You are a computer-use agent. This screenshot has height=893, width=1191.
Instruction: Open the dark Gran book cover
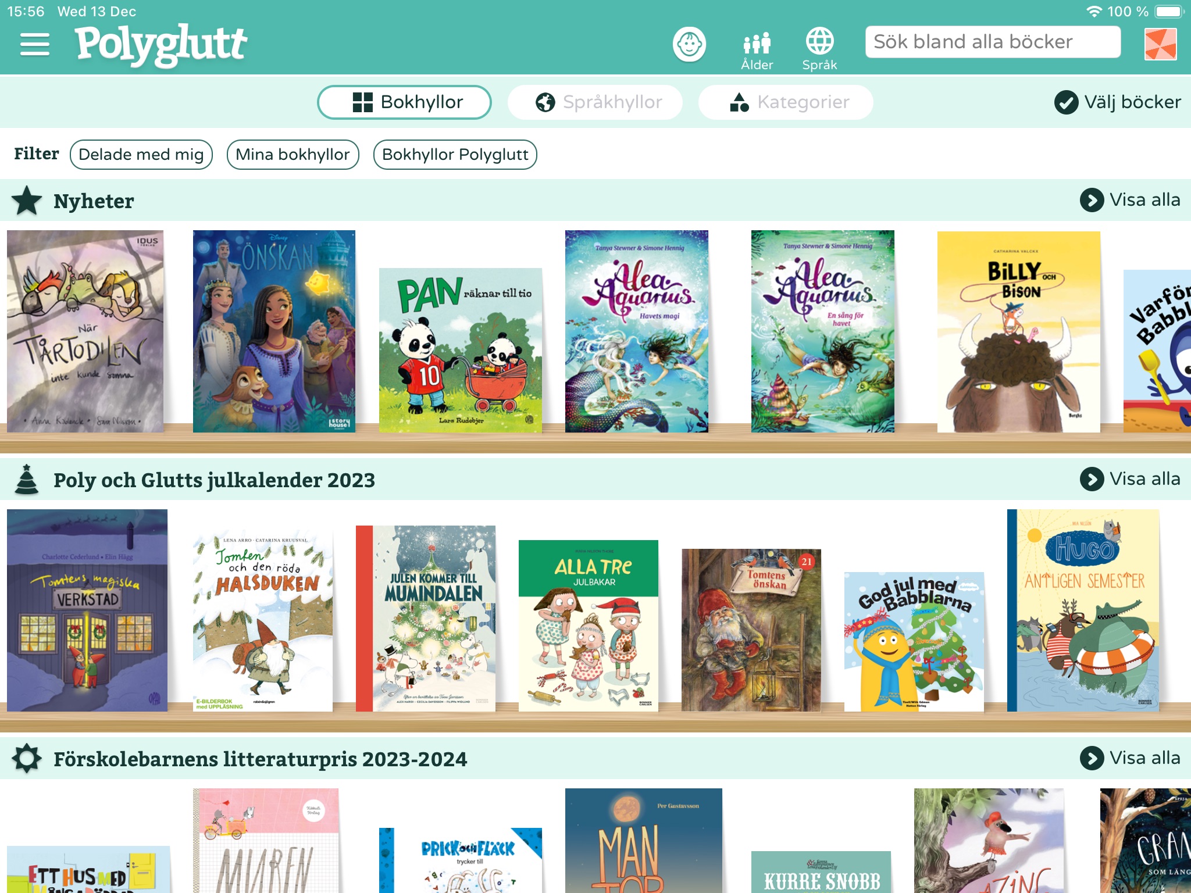1146,841
